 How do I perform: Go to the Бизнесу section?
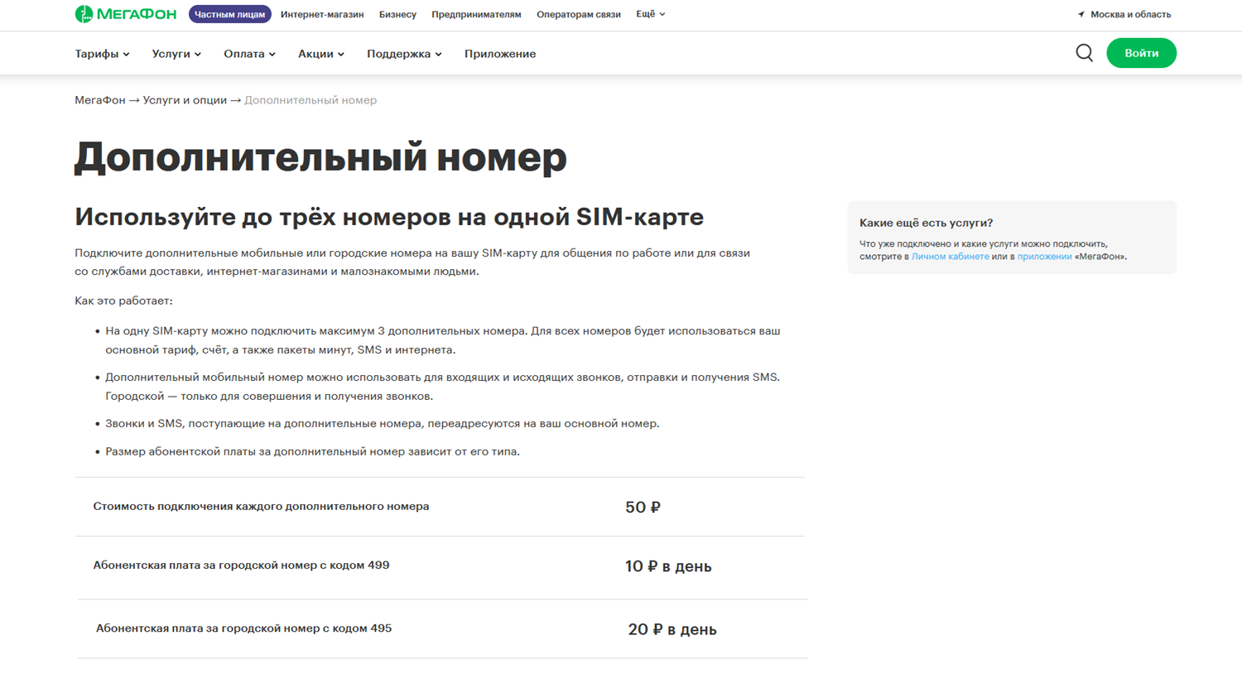(397, 14)
